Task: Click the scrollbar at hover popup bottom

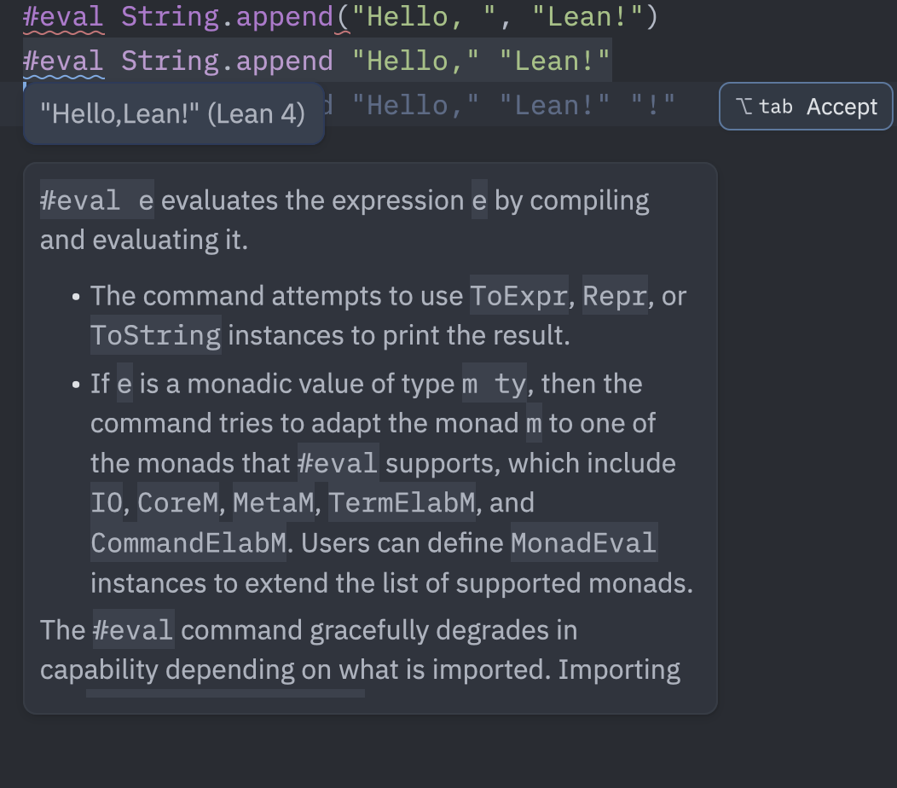Action: [x=225, y=693]
